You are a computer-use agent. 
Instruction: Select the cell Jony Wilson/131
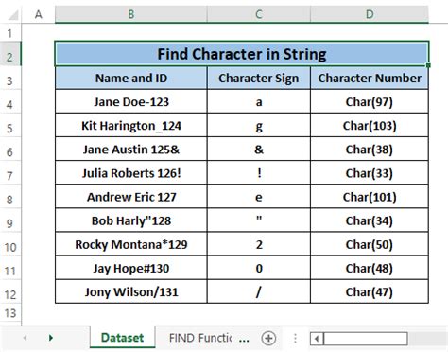coord(131,291)
